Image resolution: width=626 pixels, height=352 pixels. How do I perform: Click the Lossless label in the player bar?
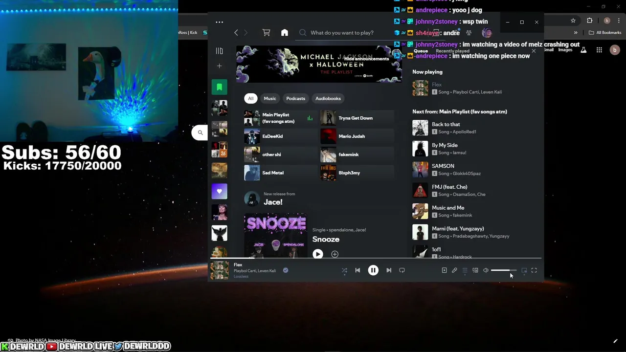(x=241, y=277)
